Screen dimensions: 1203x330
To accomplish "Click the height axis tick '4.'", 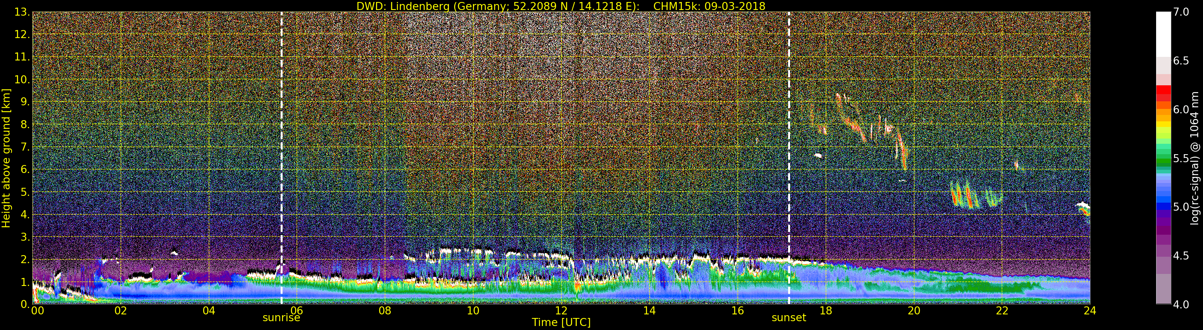I will pyautogui.click(x=25, y=215).
